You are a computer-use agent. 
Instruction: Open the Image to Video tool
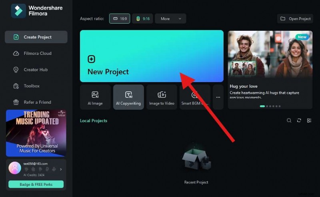coord(162,97)
